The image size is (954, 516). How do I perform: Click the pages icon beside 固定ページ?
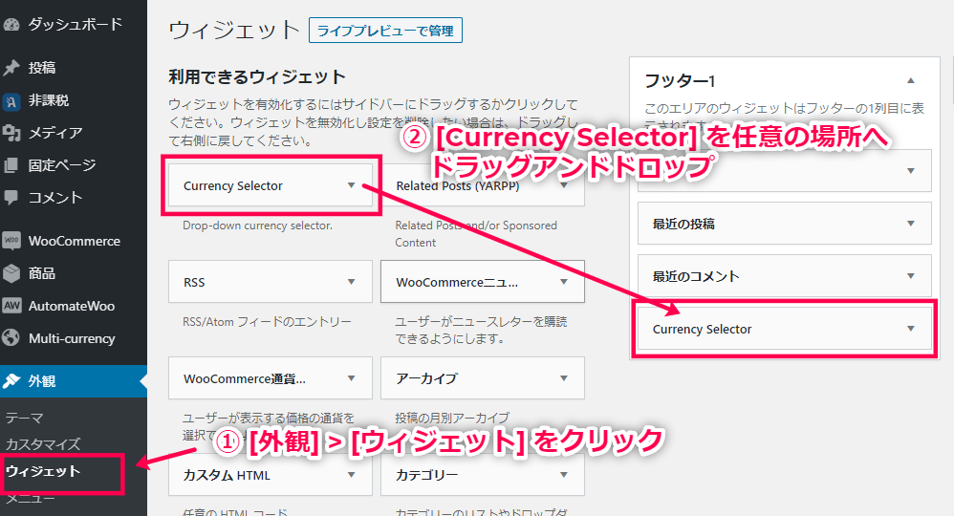click(x=11, y=165)
